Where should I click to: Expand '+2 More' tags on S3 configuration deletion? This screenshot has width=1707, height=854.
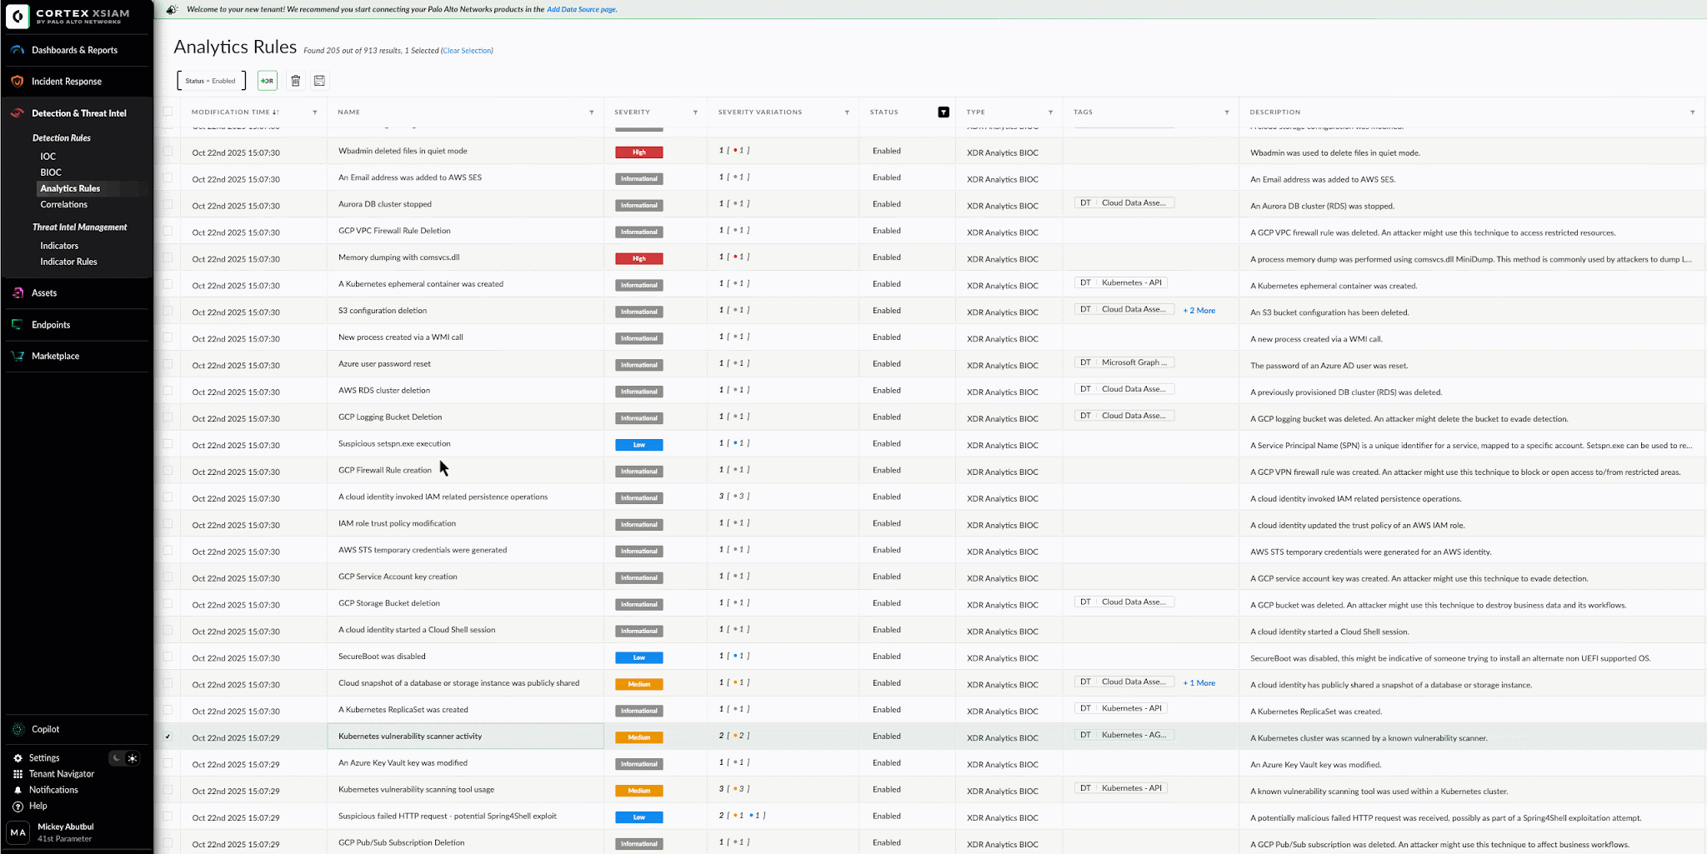pyautogui.click(x=1199, y=310)
